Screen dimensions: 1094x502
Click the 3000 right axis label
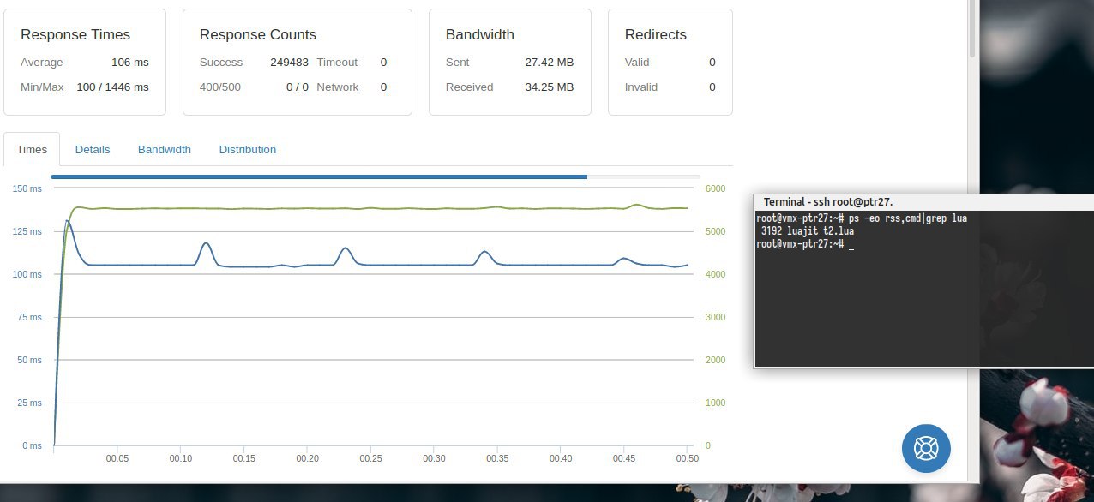(x=715, y=318)
